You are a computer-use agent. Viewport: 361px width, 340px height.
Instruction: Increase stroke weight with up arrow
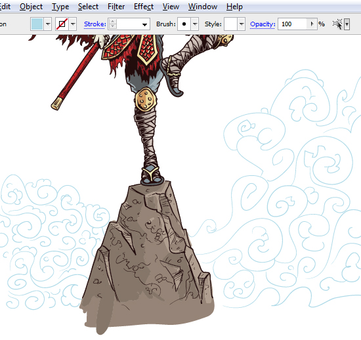point(113,22)
